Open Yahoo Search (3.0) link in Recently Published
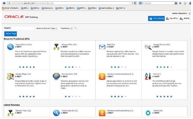This screenshot has width=193, height=119. 24,45
